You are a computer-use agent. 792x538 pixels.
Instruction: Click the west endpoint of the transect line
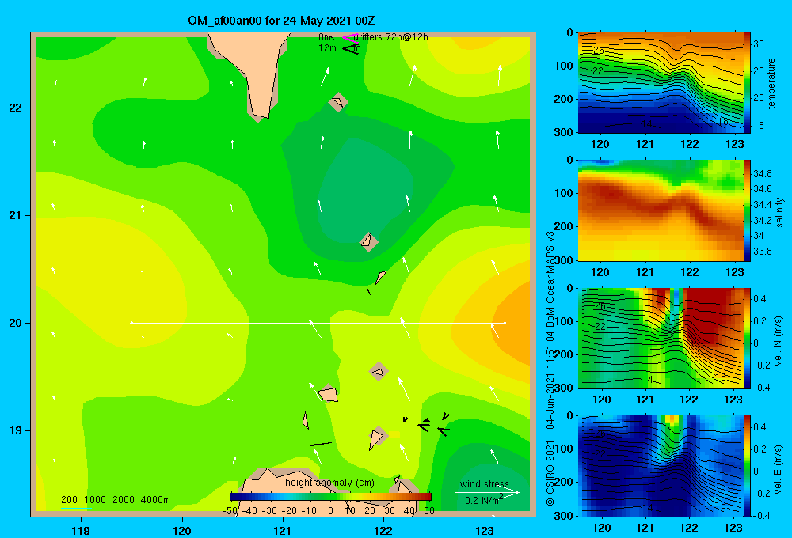point(131,323)
